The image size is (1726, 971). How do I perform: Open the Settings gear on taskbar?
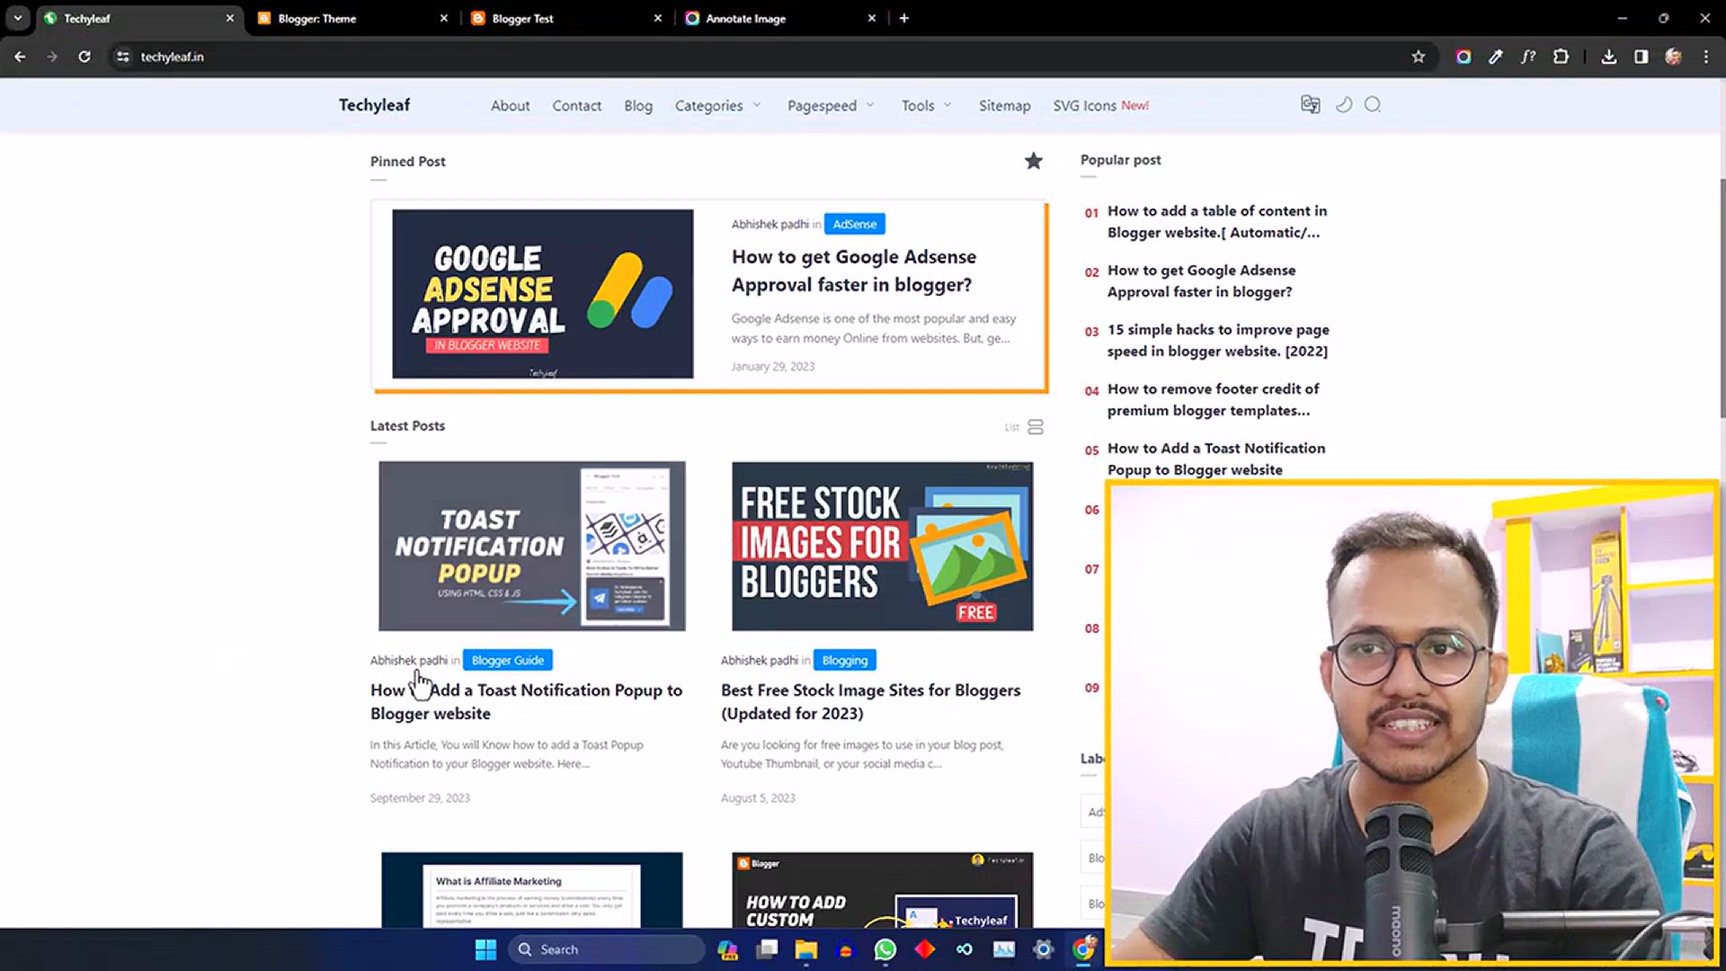pos(1044,949)
